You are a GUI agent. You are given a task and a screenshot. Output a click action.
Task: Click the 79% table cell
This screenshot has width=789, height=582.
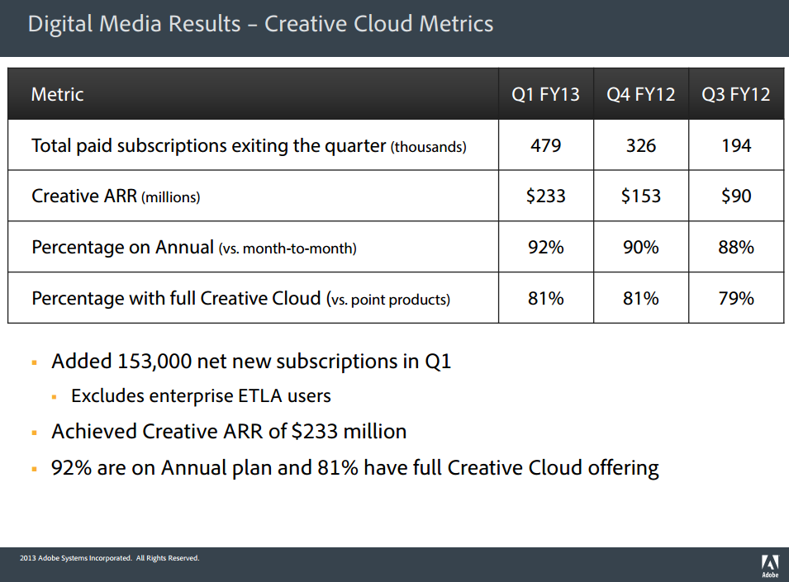tap(735, 299)
